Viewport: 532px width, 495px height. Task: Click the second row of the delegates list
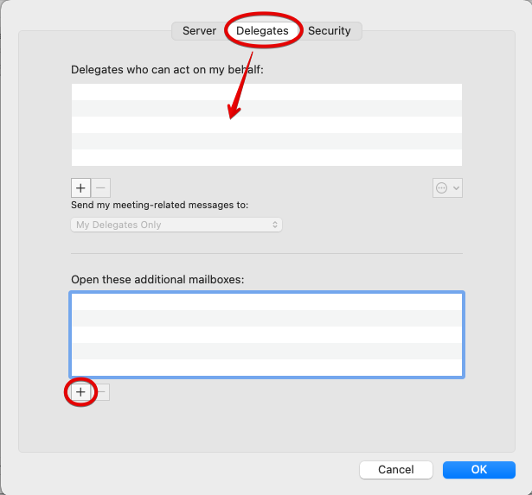click(266, 109)
